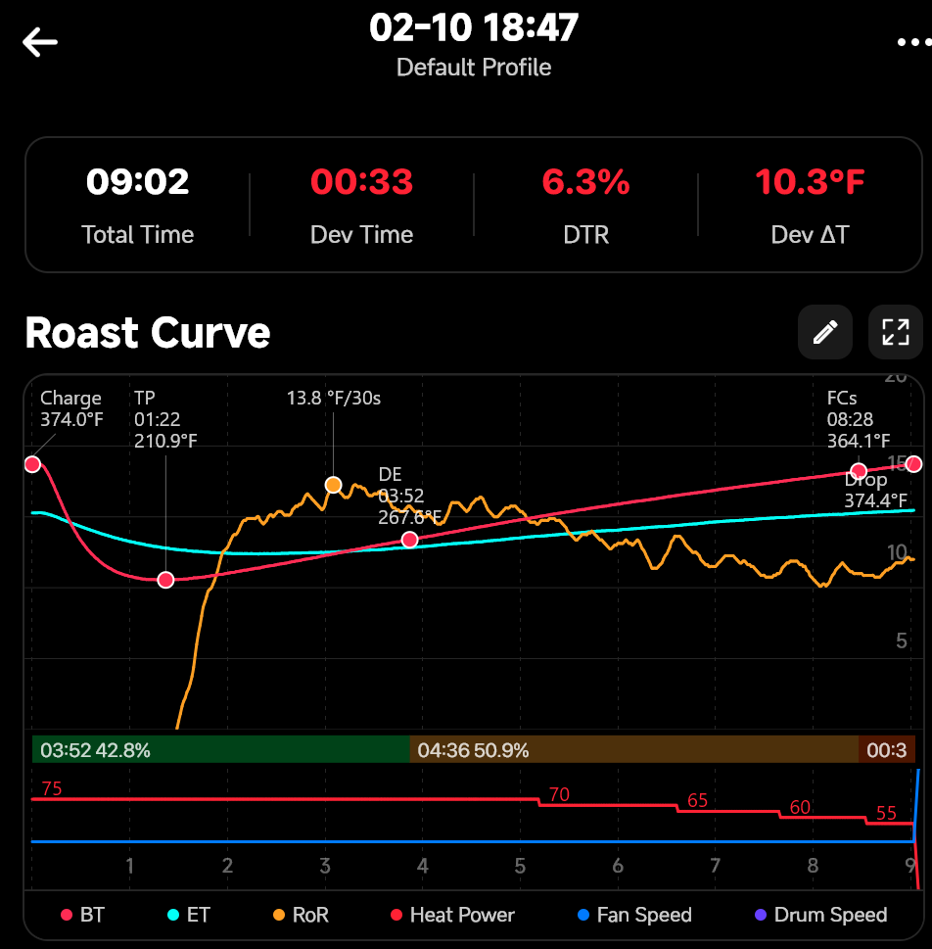Screen dimensions: 932x949
Task: Select the Charge marker on curve
Action: tap(32, 464)
